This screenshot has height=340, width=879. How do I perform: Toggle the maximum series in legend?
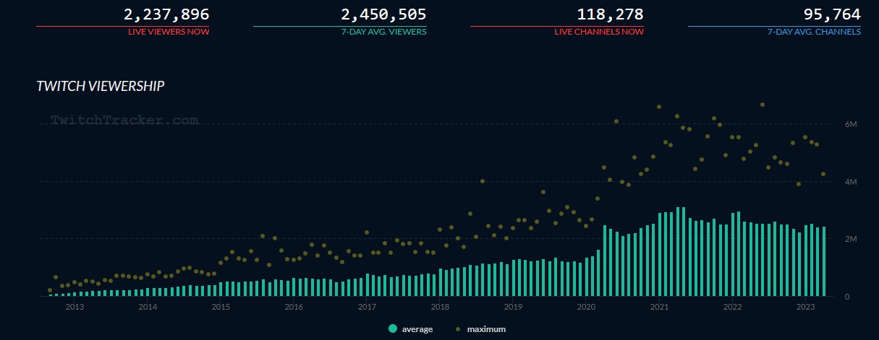(x=485, y=329)
